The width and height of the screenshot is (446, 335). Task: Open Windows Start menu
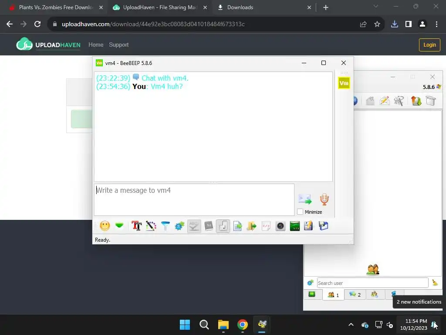185,325
